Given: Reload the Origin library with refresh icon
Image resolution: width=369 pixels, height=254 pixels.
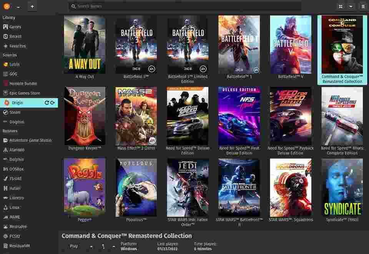Looking at the screenshot, I should 47,103.
